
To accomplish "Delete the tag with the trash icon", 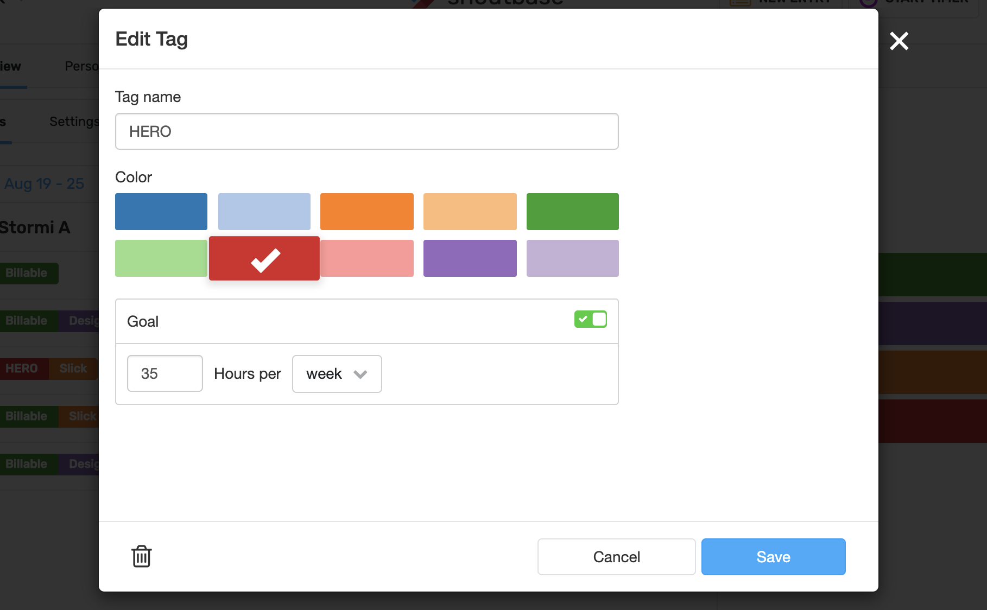I will click(142, 556).
